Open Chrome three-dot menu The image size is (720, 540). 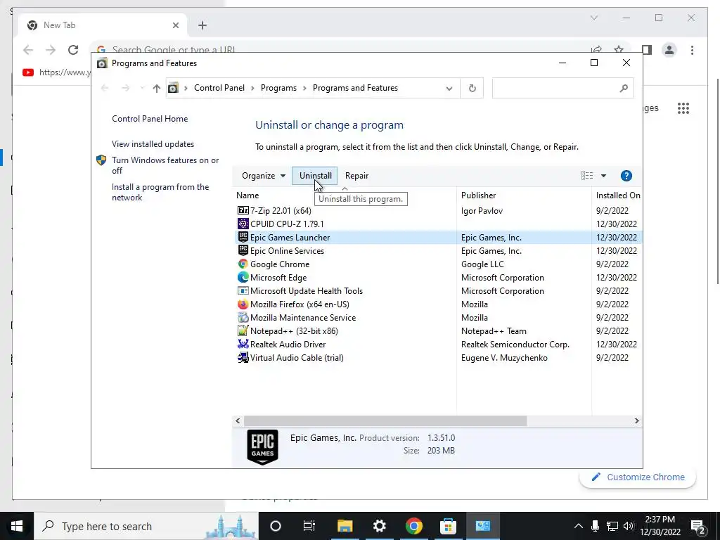point(692,50)
